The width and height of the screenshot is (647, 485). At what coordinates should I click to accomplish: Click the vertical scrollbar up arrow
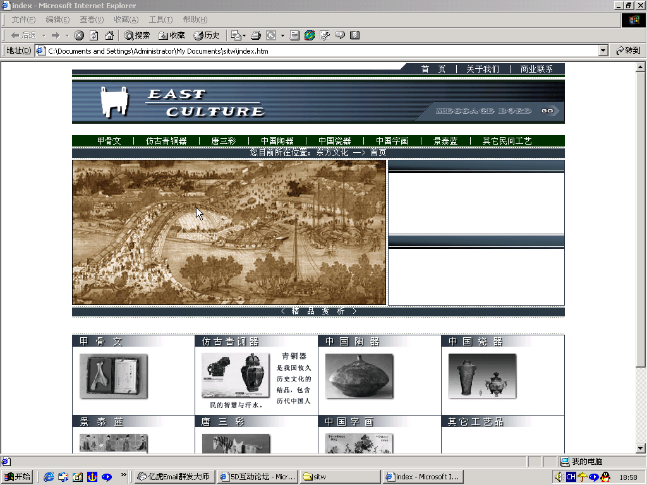coord(641,67)
